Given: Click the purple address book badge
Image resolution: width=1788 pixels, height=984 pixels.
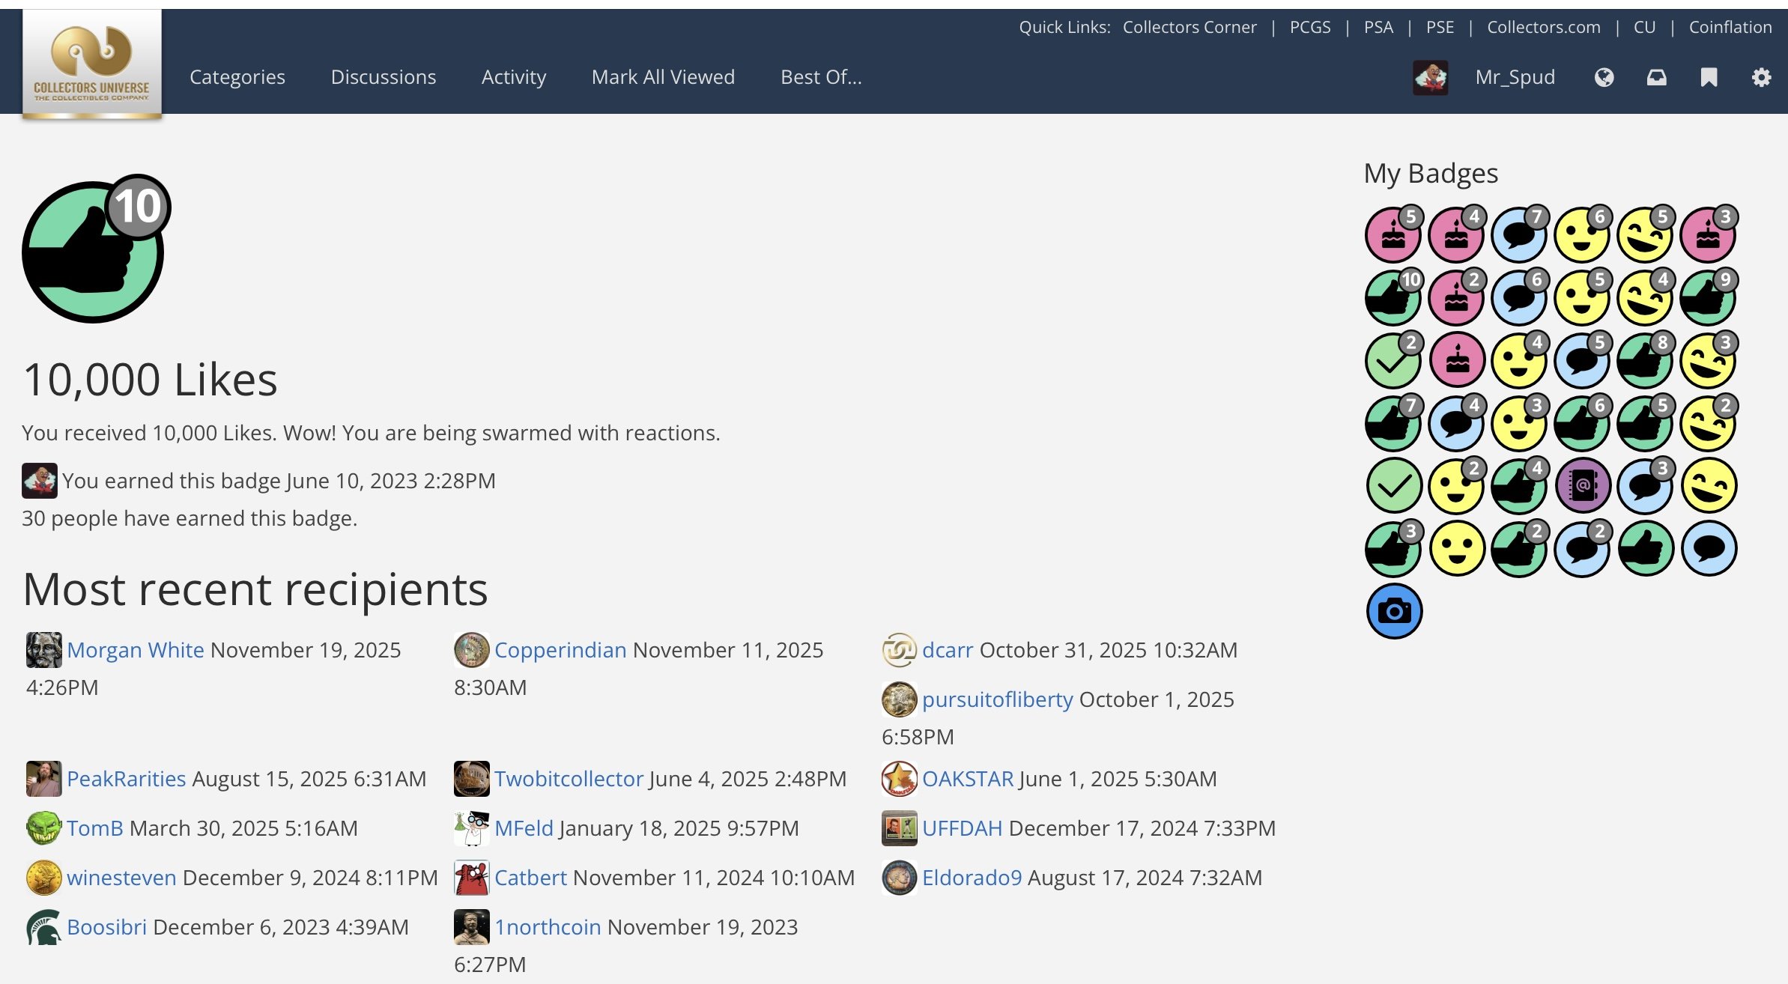Looking at the screenshot, I should (1583, 485).
